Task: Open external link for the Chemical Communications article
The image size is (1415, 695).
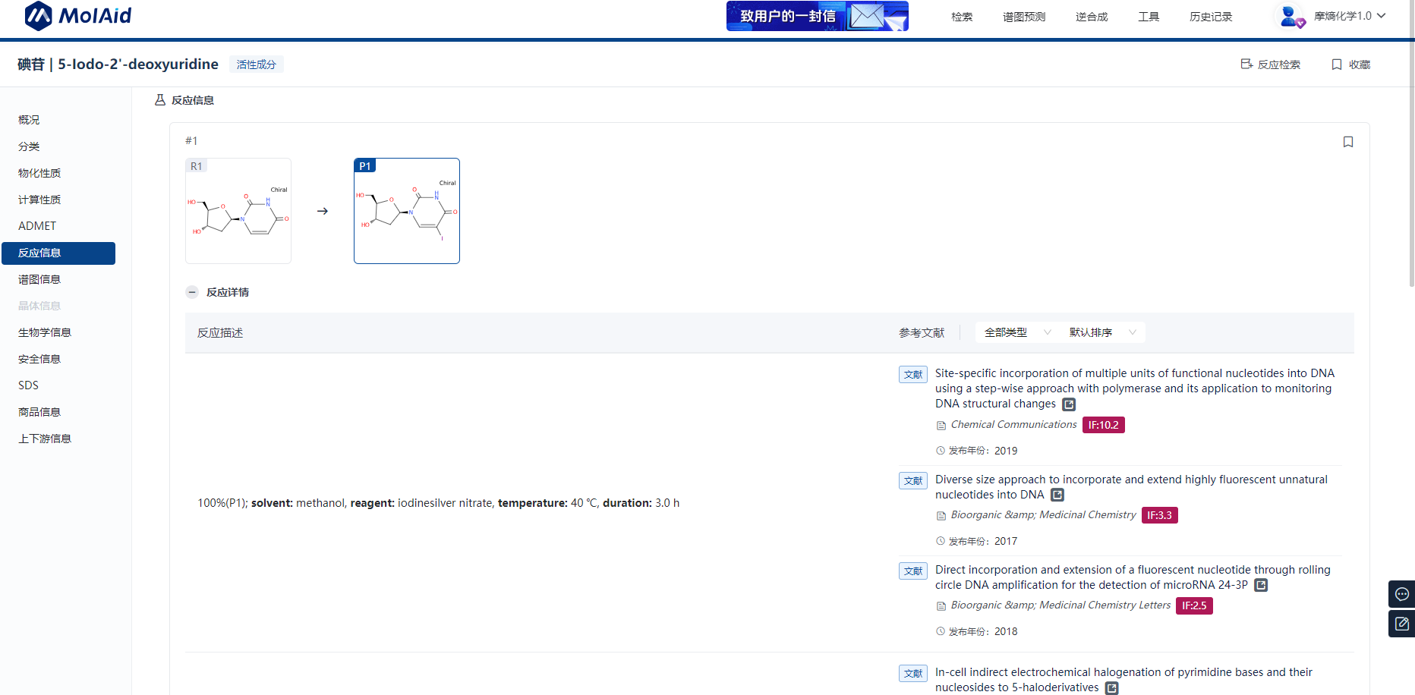Action: 1069,404
